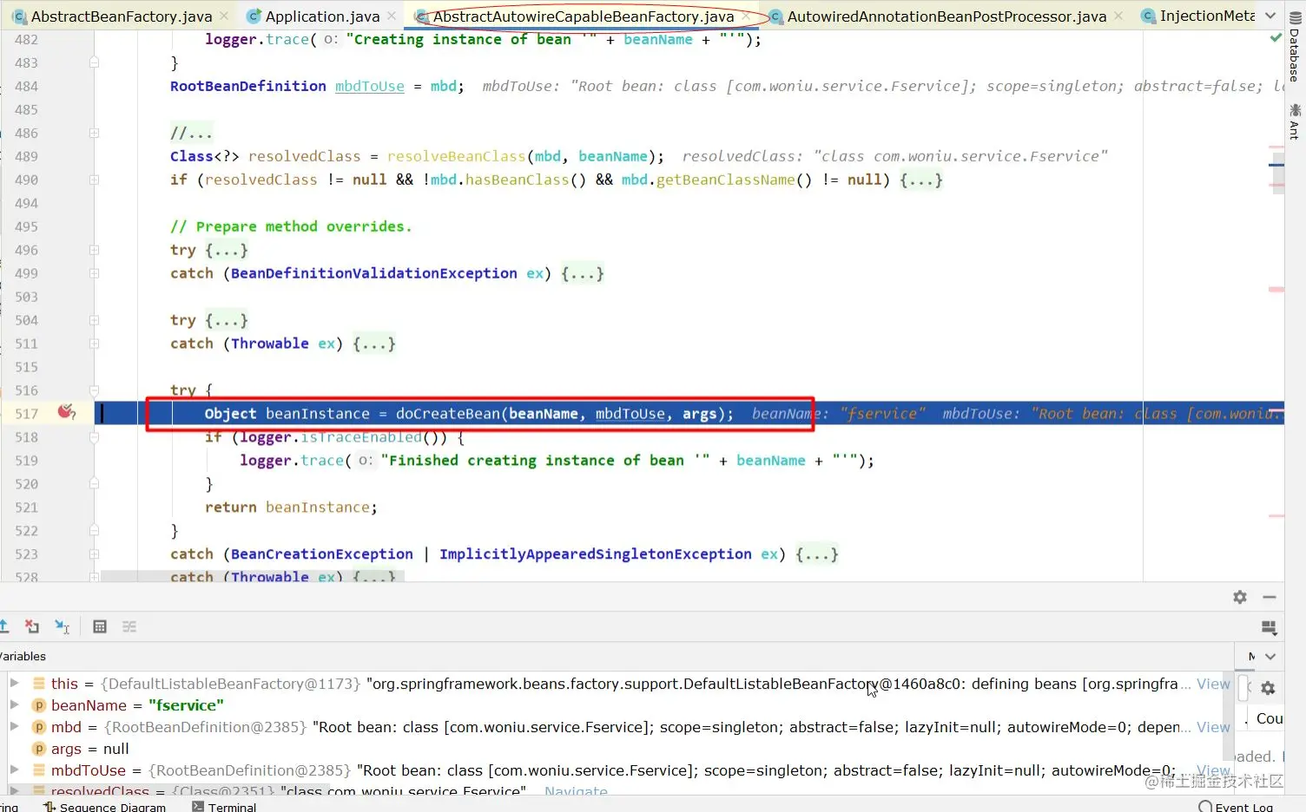Click the blue marker in editor error stripe

[x=1276, y=164]
